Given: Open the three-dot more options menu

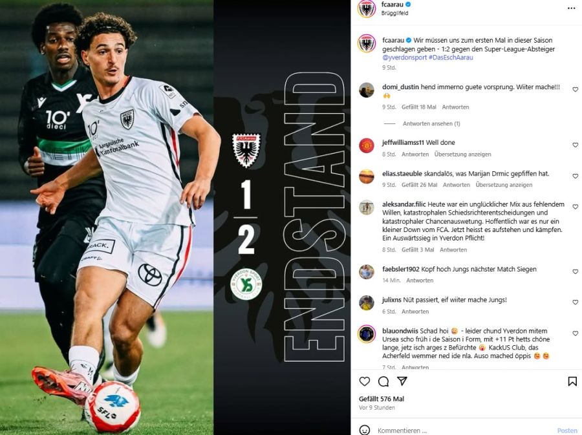Looking at the screenshot, I should 571,8.
